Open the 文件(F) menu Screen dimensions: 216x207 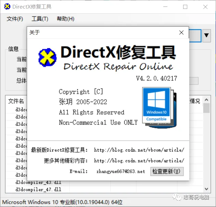click(15, 19)
